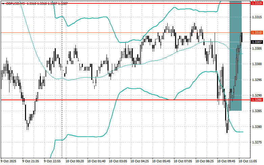The height and width of the screenshot is (165, 264).
Task: Click the small triangle beside GBPUSD,M5
Action: coord(2,3)
